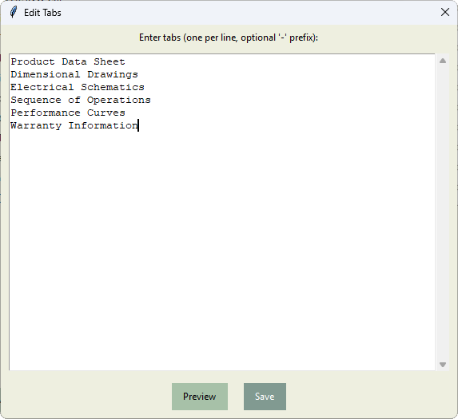Place cursor in 'Performance Curves' line
Viewport: 458px width, 419px height.
68,113
